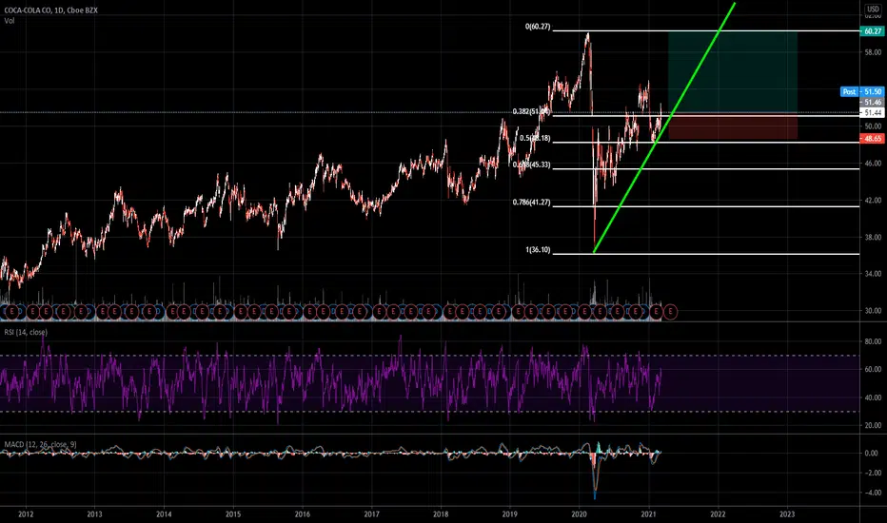Click the 2021 label on time axis
The width and height of the screenshot is (887, 523).
coord(648,513)
